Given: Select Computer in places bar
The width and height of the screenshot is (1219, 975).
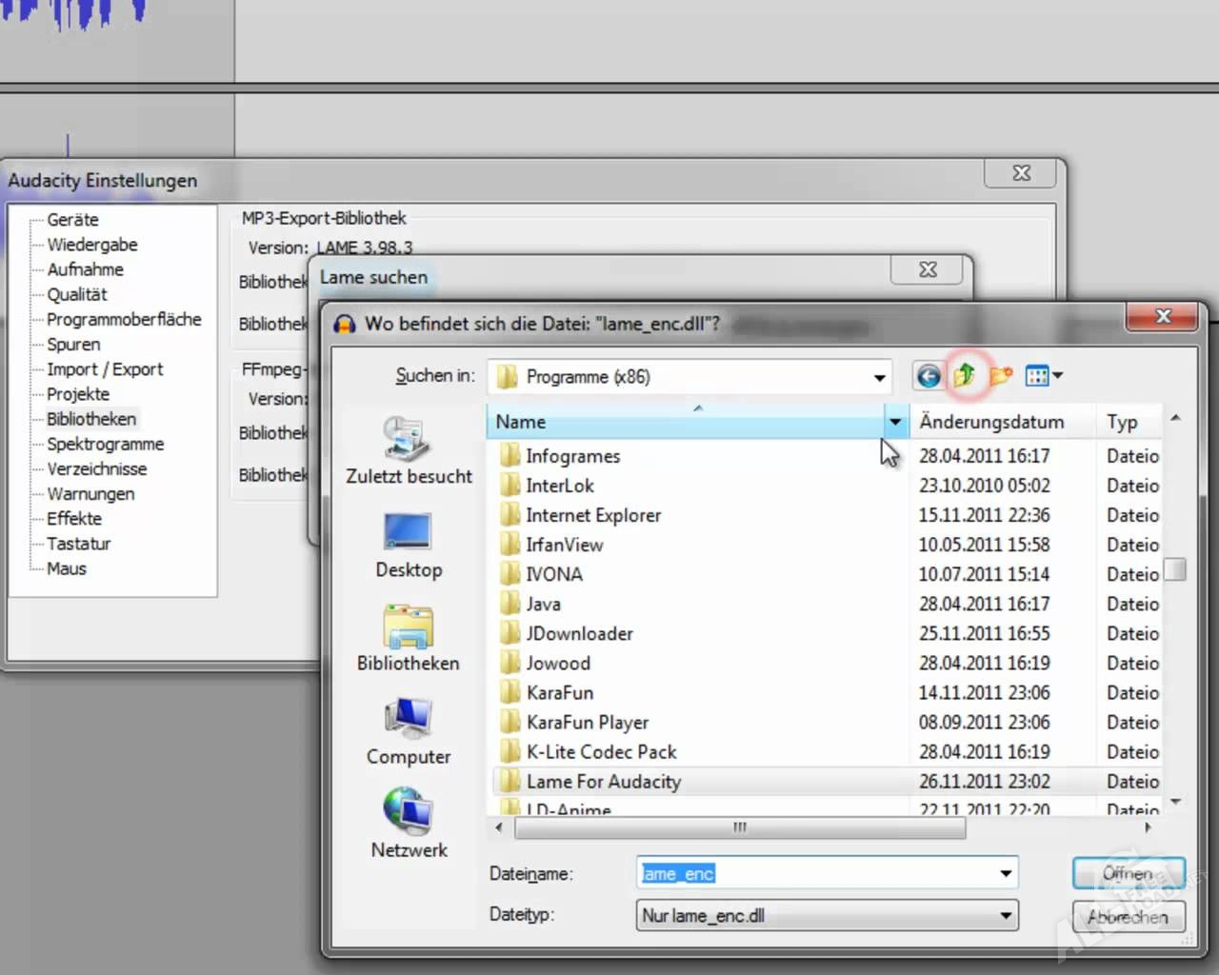Looking at the screenshot, I should 409,731.
